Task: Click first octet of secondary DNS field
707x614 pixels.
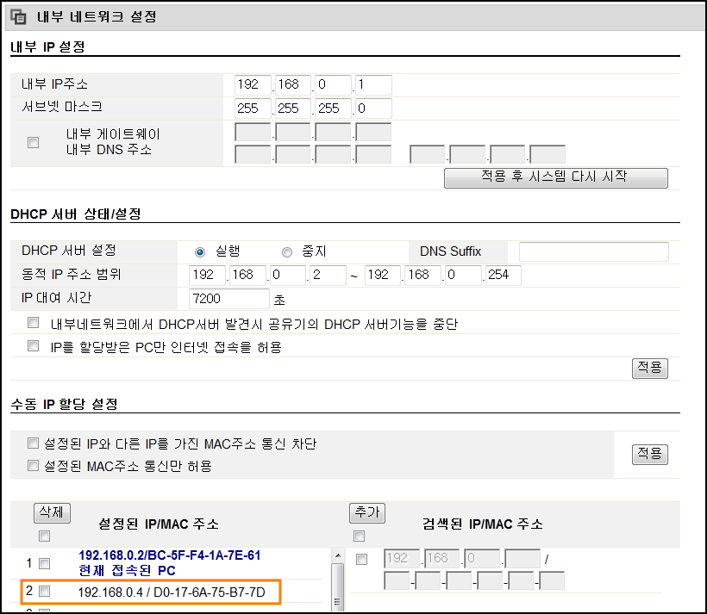Action: (427, 154)
